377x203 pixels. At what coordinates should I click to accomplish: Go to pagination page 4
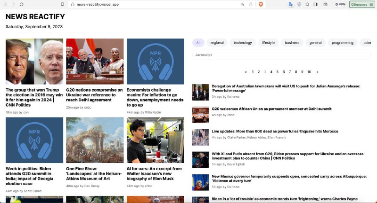pos(271,72)
